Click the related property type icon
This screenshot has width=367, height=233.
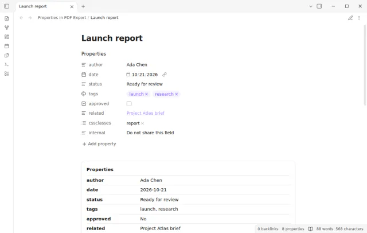pyautogui.click(x=84, y=113)
